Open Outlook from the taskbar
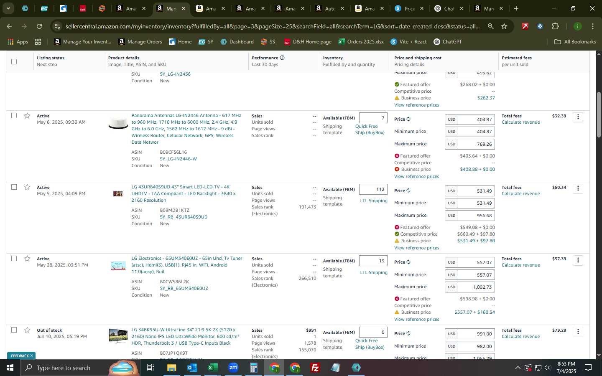602x376 pixels. (192, 368)
